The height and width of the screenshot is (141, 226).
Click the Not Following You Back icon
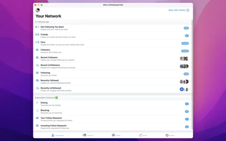coord(37,27)
